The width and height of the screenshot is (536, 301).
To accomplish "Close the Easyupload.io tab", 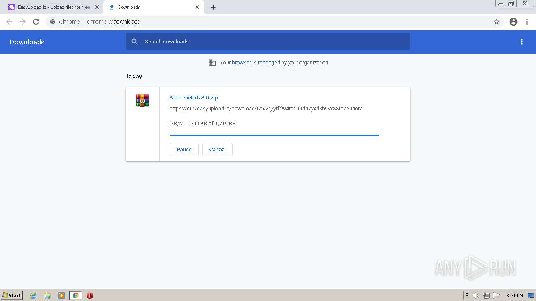I will (x=97, y=7).
